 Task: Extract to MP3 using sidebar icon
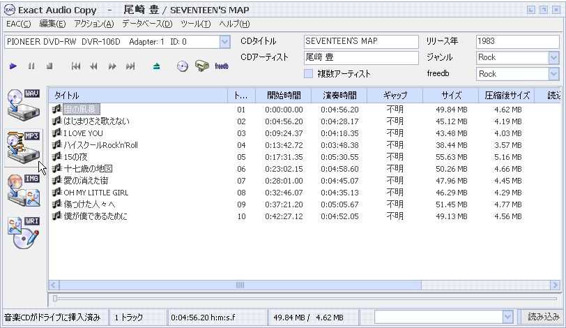click(24, 147)
